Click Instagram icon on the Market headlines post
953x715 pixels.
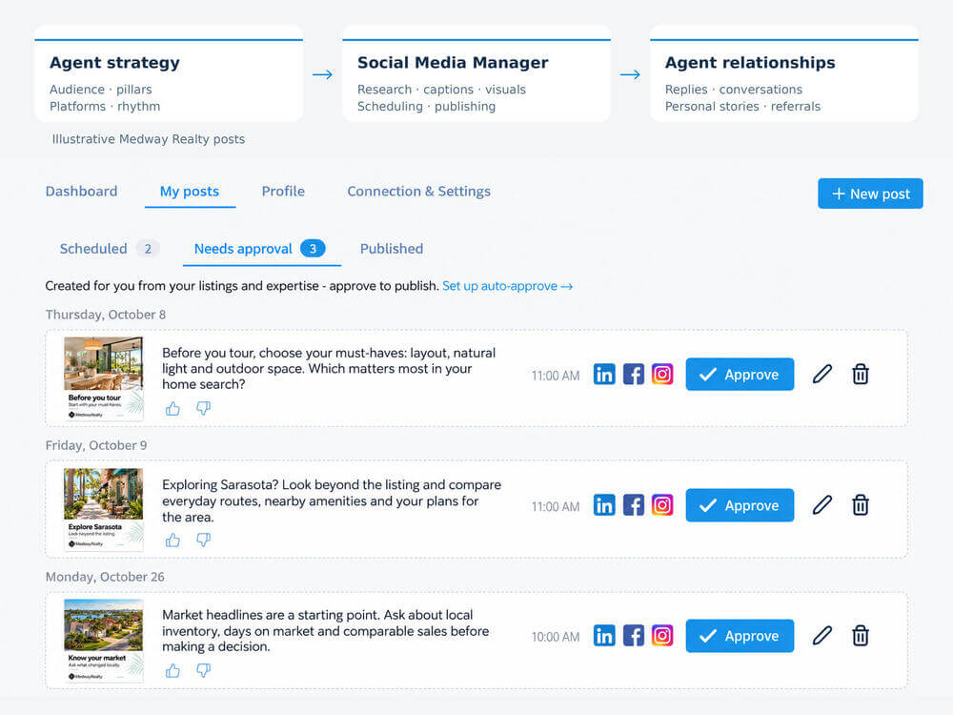pos(662,635)
